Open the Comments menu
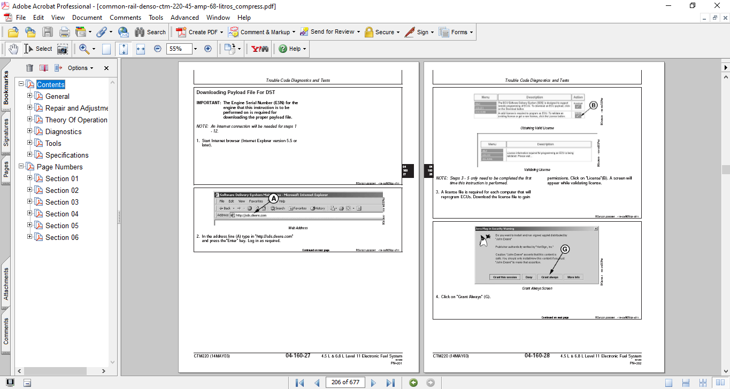Viewport: 730px width, 389px height. [x=125, y=18]
